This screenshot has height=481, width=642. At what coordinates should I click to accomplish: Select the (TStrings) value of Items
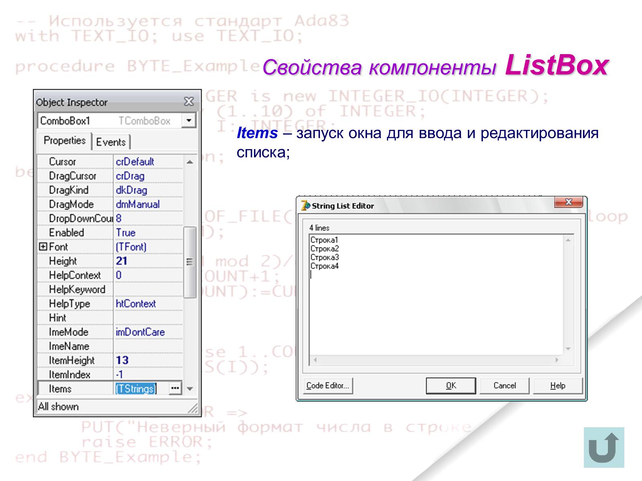136,388
